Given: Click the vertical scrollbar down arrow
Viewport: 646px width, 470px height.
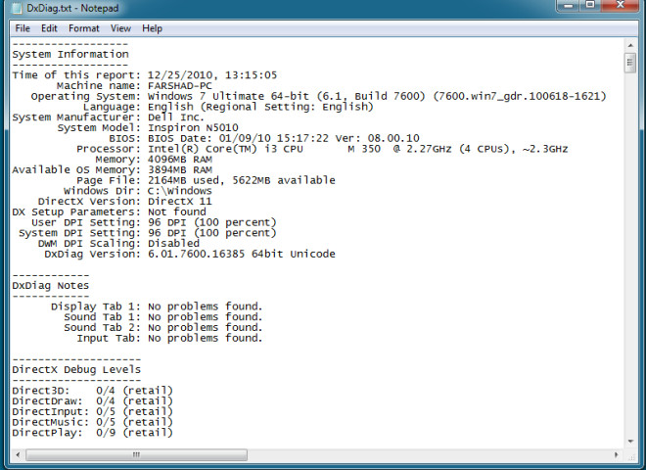Looking at the screenshot, I should point(630,442).
